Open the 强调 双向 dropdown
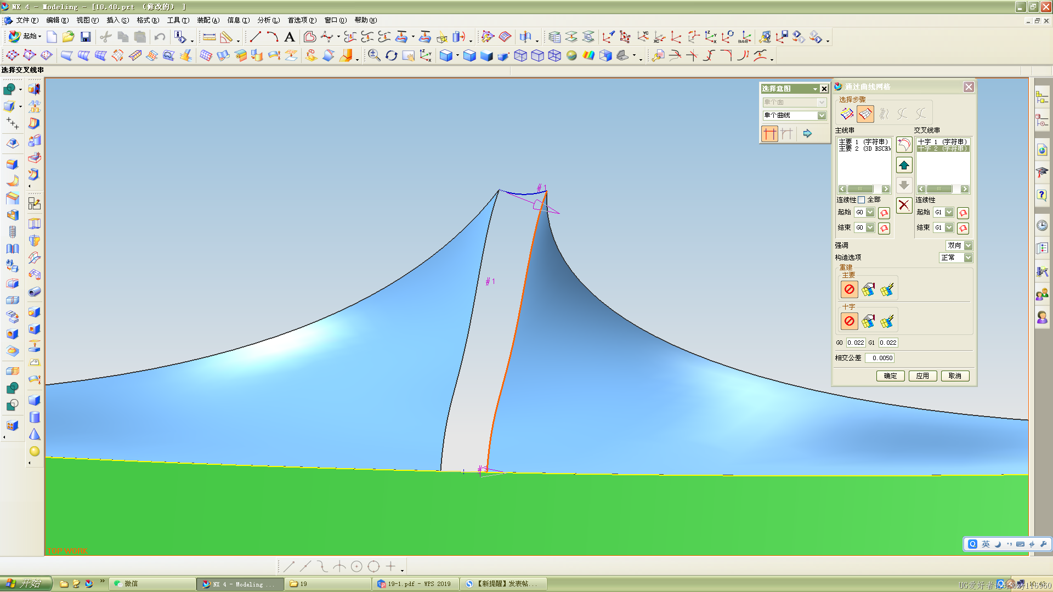The width and height of the screenshot is (1053, 592). (x=969, y=246)
